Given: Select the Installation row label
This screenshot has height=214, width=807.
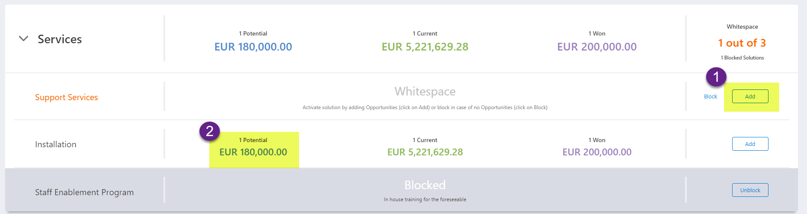Looking at the screenshot, I should pyautogui.click(x=56, y=145).
